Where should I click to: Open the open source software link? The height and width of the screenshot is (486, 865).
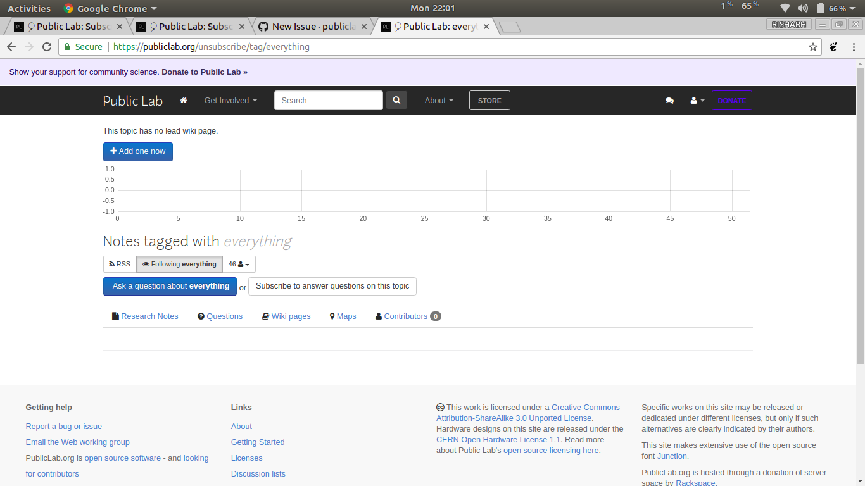point(123,458)
